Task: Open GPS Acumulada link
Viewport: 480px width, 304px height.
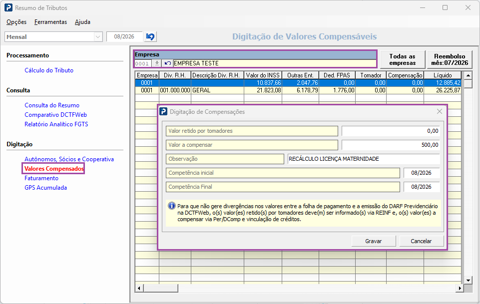Action: tap(45, 188)
